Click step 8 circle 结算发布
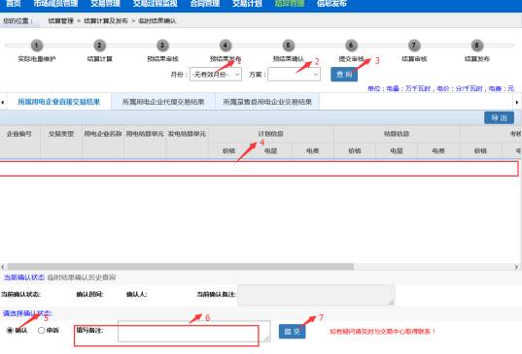Screen dimensions: 522x354 477,46
